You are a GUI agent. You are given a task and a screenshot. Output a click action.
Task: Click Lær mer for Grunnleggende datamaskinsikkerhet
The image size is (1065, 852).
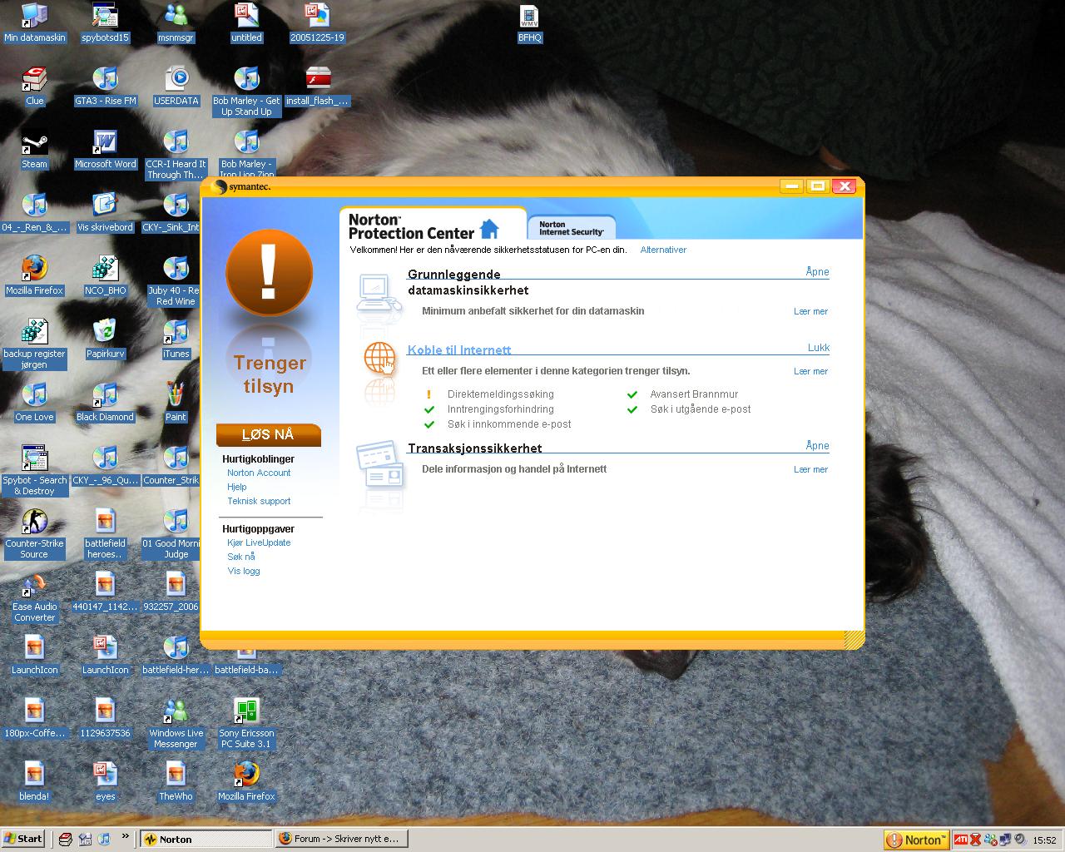pos(810,311)
